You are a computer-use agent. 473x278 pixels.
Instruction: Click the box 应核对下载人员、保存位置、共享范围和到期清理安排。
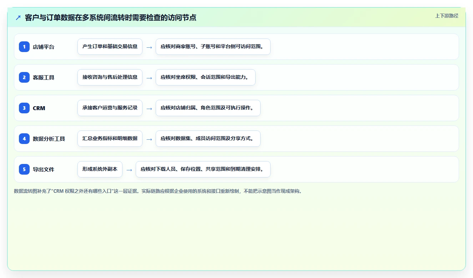click(203, 169)
